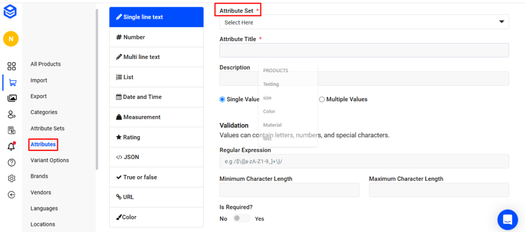Click the customers people icon
Screen dimensions: 525x232
click(11, 114)
